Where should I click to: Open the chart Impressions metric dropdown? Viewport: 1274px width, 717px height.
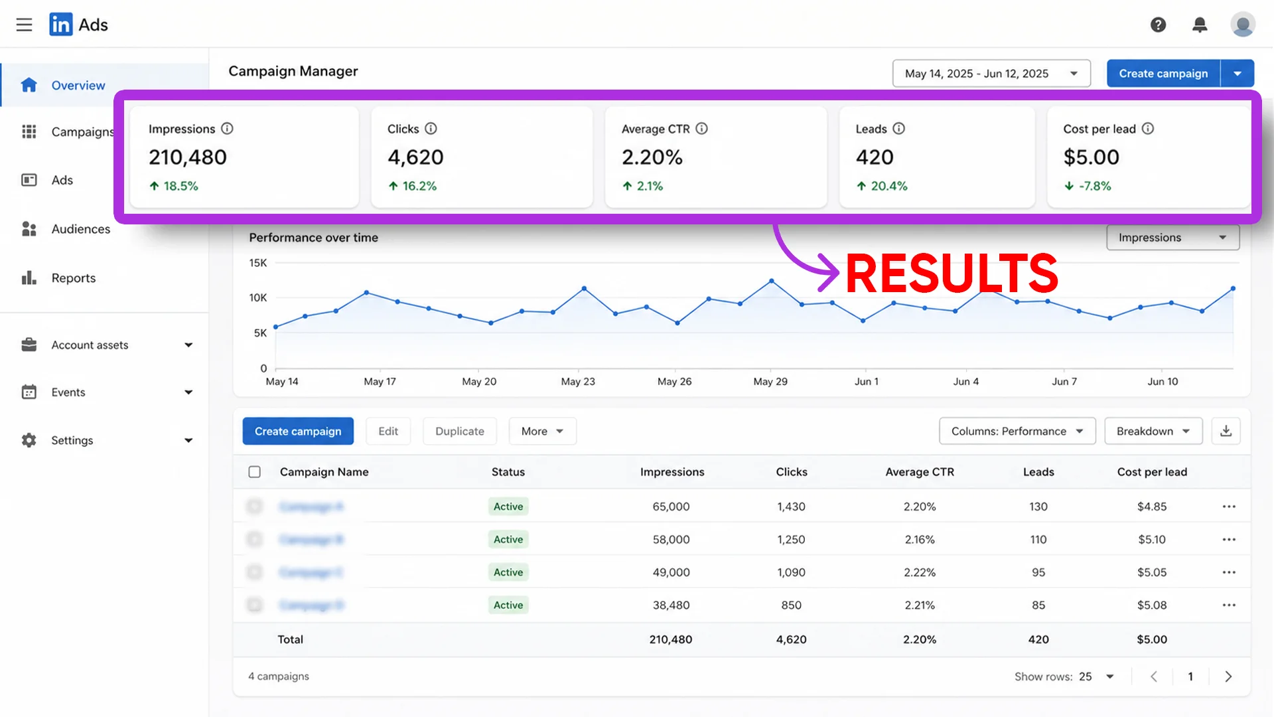click(1172, 237)
